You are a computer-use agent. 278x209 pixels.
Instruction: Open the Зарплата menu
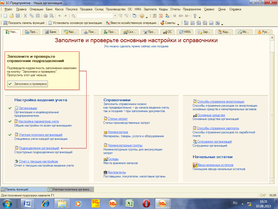pyautogui.click(x=150, y=9)
